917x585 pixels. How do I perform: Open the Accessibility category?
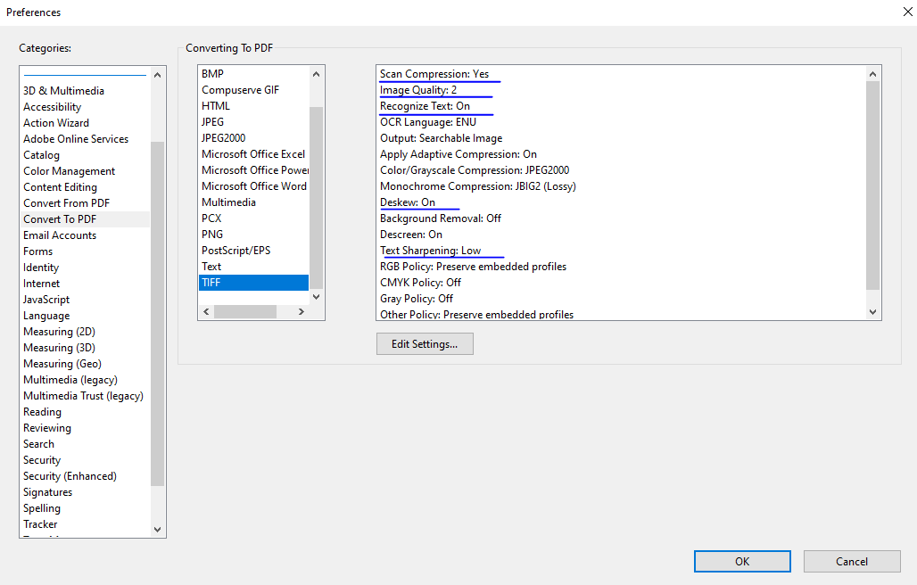pos(52,107)
